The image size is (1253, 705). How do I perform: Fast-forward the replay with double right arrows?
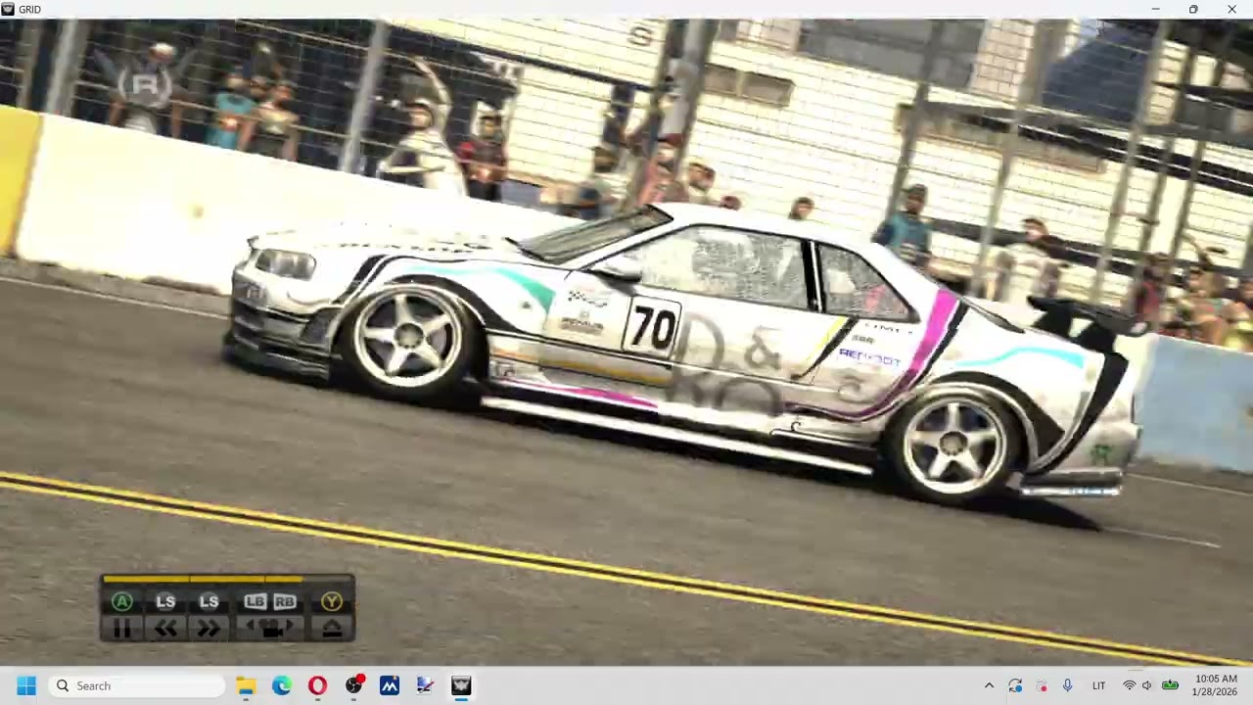[x=209, y=630]
